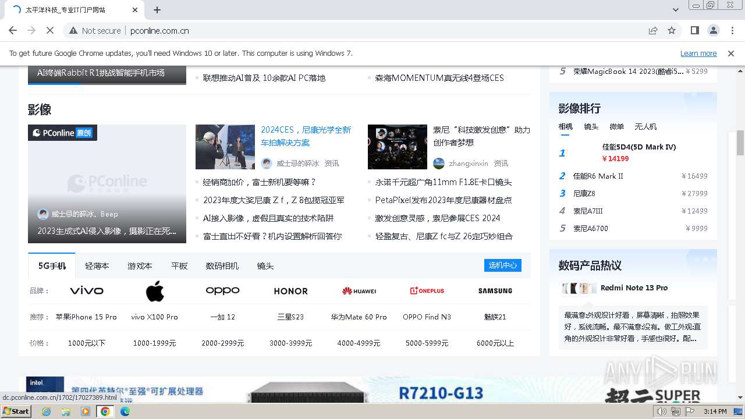Switch to the 平板 tab
Screen dimensions: 745x419
coord(179,266)
